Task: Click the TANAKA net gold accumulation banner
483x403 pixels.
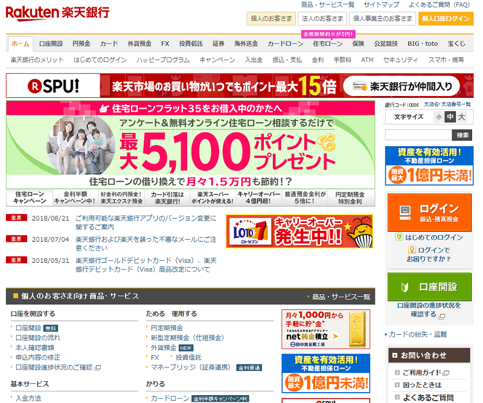Action: pos(325,329)
